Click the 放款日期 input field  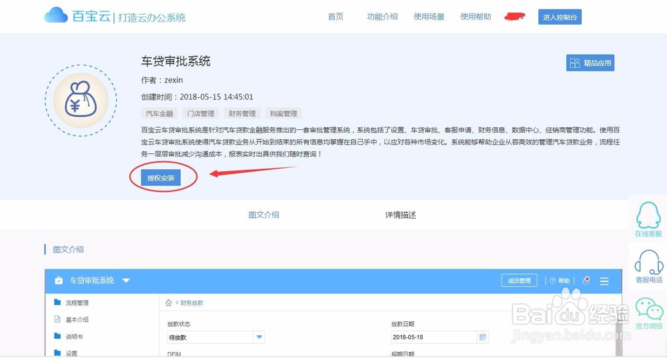tap(440, 337)
